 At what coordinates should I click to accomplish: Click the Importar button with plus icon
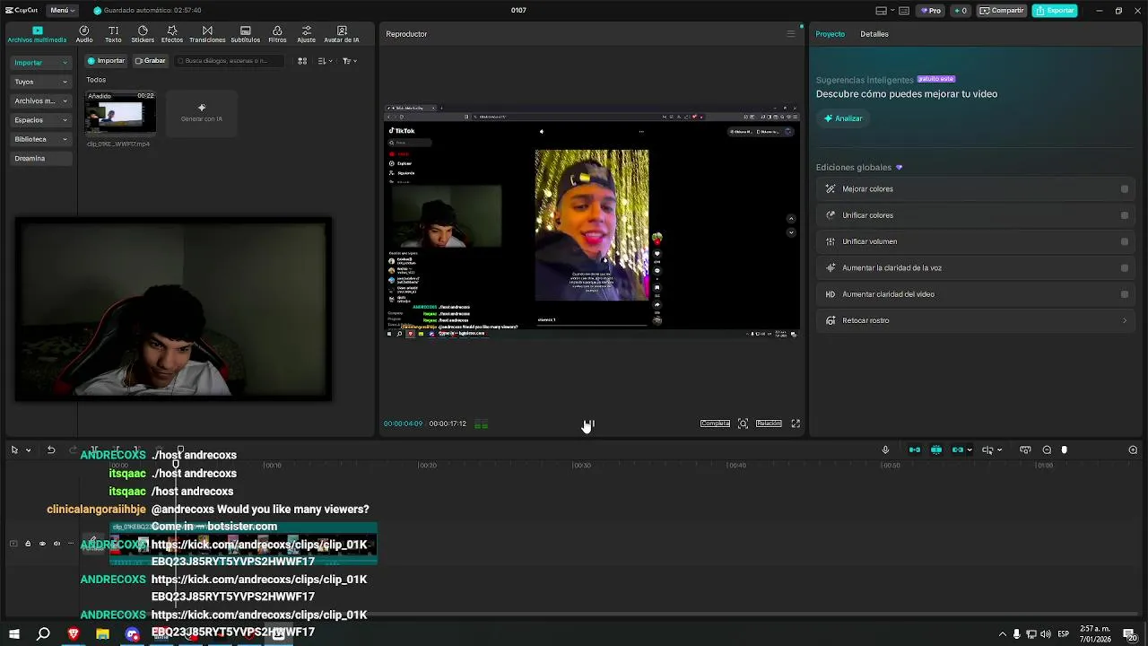click(106, 61)
